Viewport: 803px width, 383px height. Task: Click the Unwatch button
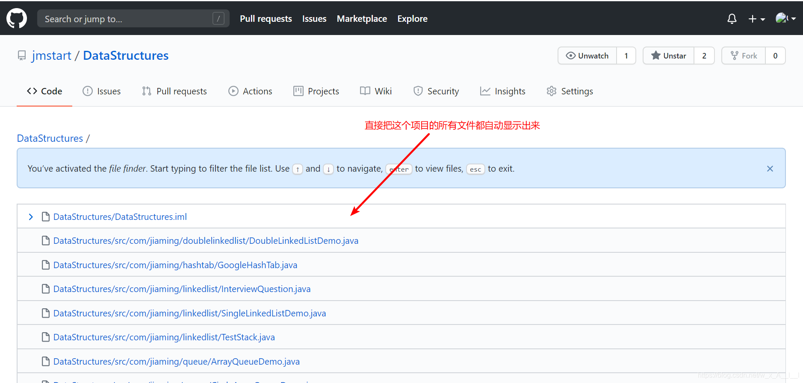(x=587, y=56)
